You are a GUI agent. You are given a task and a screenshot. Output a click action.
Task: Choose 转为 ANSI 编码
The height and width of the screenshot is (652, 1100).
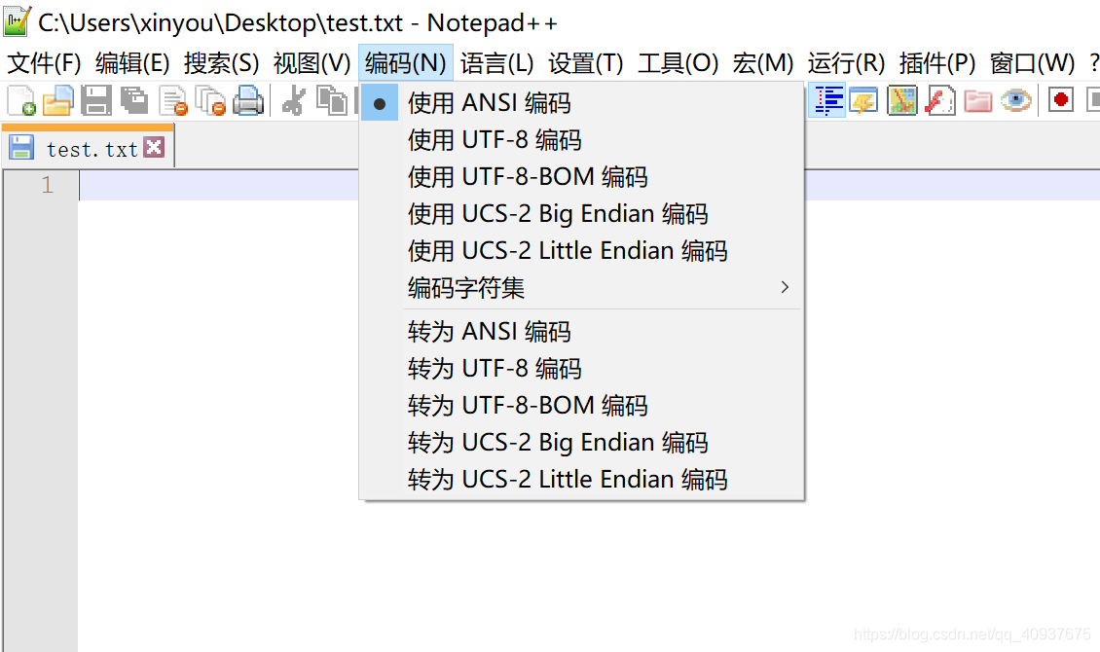point(581,332)
